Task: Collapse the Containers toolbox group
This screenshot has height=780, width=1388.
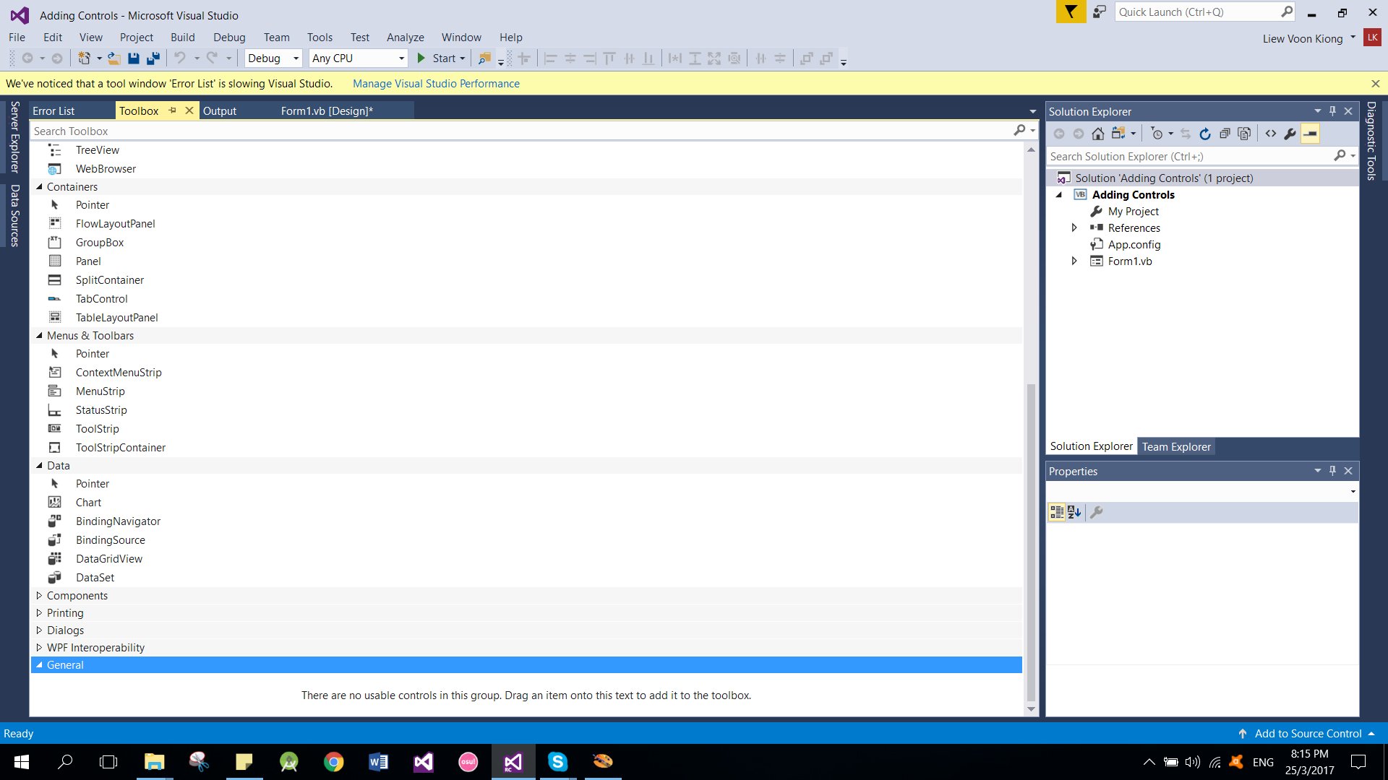Action: pyautogui.click(x=40, y=186)
